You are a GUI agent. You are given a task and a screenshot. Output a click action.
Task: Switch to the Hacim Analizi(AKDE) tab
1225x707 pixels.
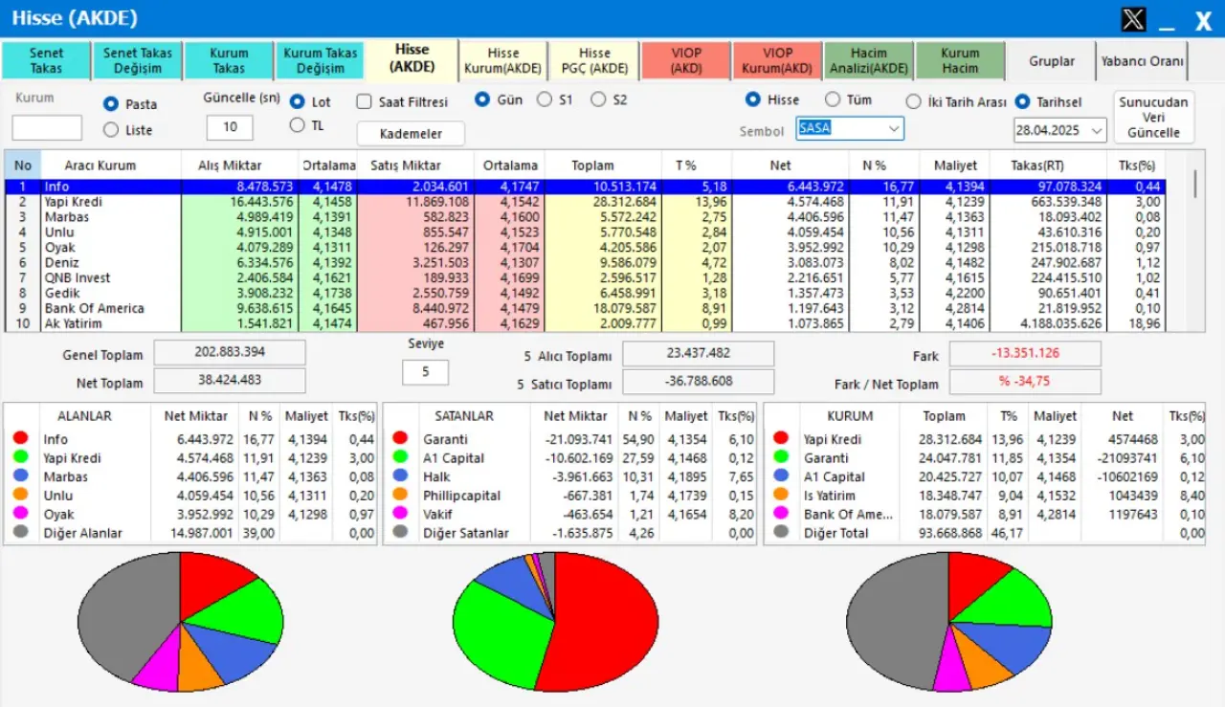click(x=868, y=61)
